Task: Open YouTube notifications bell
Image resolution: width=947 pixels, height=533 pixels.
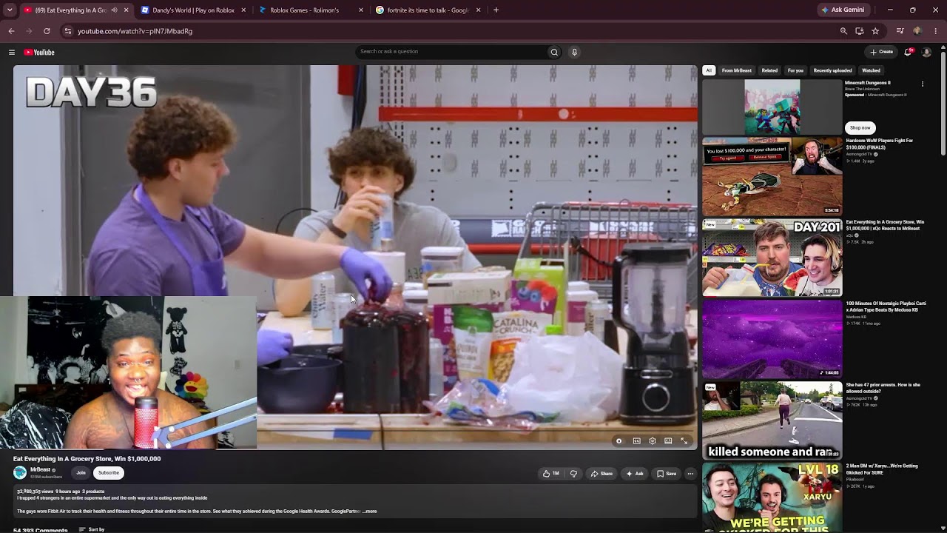Action: pos(908,52)
